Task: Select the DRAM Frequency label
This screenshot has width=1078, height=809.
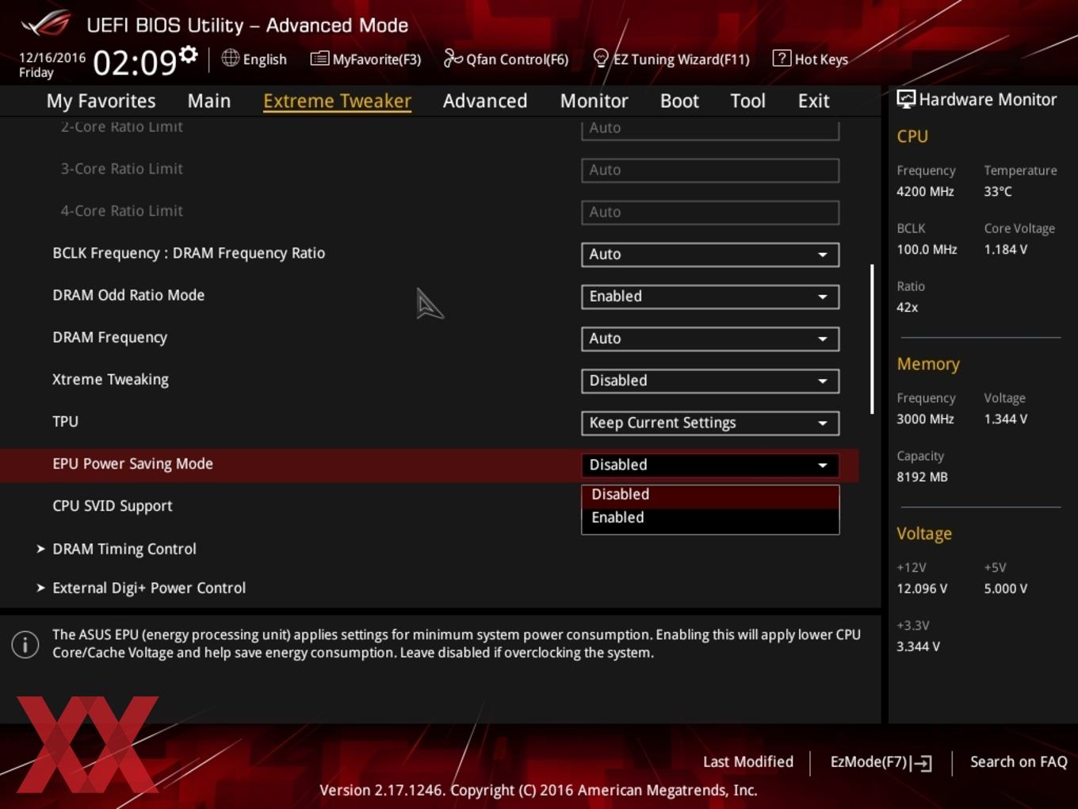Action: pos(109,338)
